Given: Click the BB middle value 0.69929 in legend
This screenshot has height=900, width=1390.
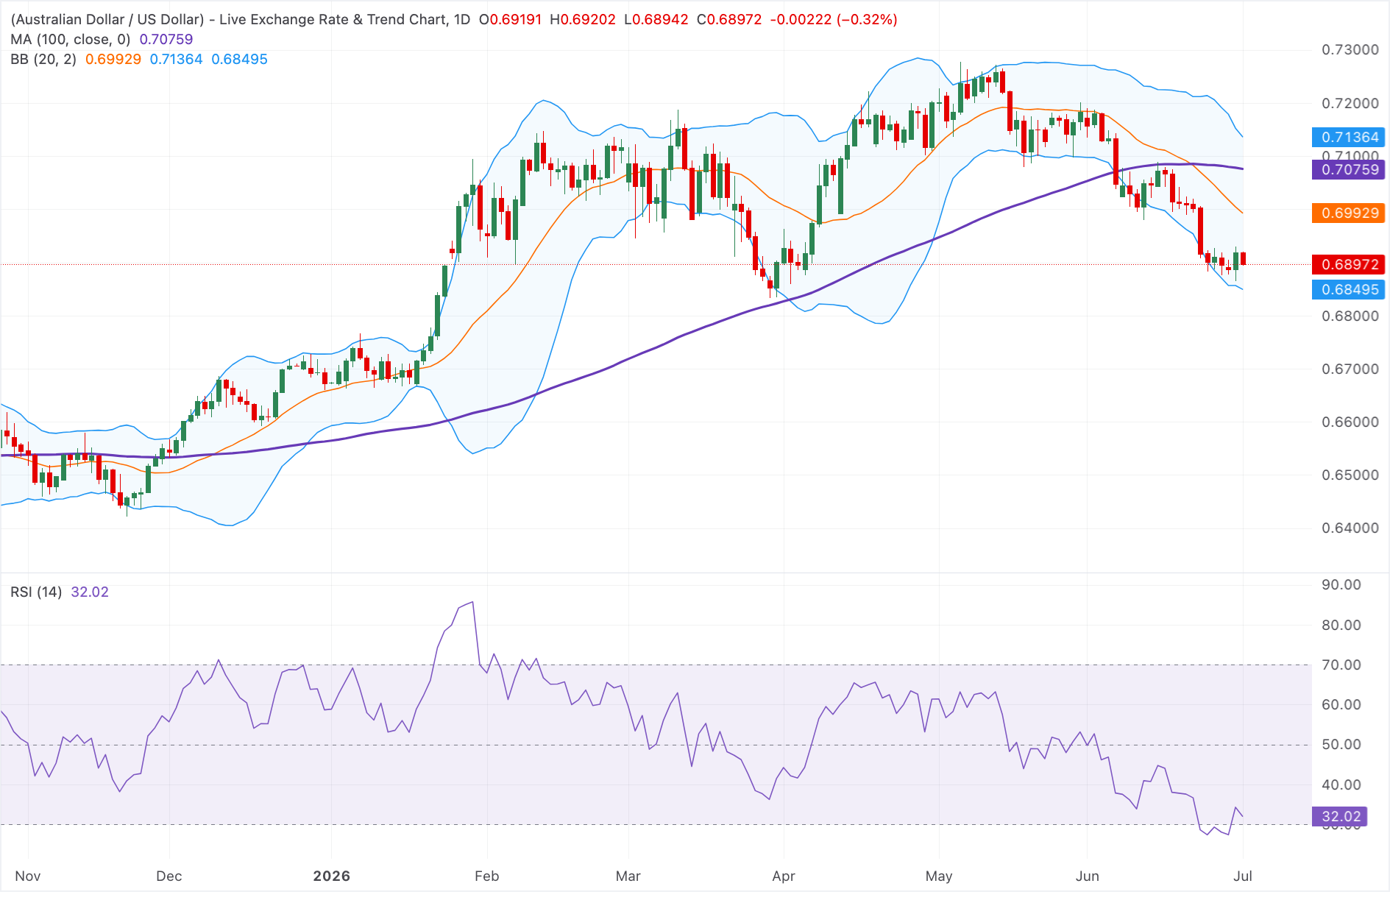Looking at the screenshot, I should point(113,60).
